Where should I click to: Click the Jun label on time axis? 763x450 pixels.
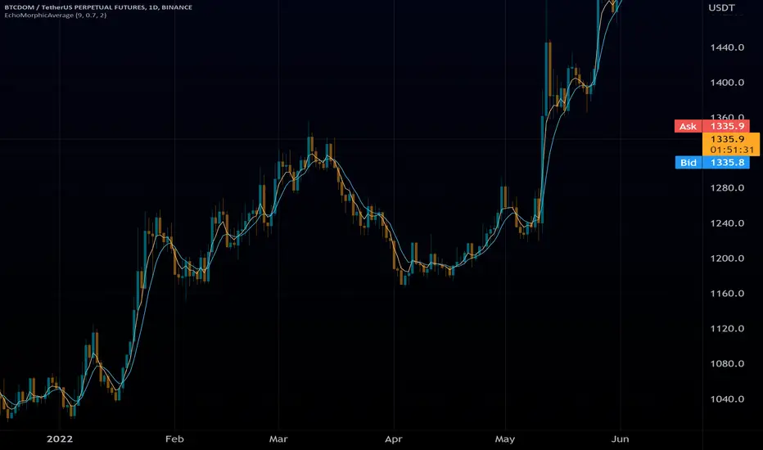(x=620, y=439)
